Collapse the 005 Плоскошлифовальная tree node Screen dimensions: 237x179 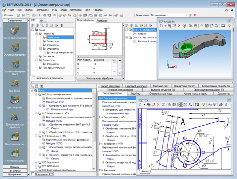pos(35,94)
